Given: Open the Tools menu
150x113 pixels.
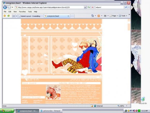Looking at the screenshot, I should click(x=30, y=12).
